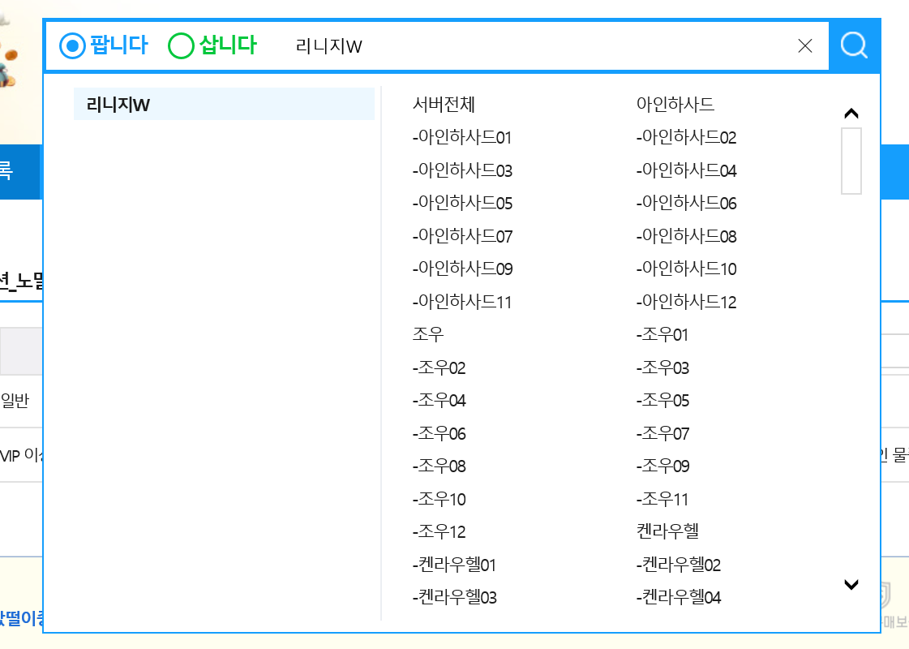Select server -조우01
Image resolution: width=909 pixels, height=649 pixels.
pyautogui.click(x=662, y=335)
